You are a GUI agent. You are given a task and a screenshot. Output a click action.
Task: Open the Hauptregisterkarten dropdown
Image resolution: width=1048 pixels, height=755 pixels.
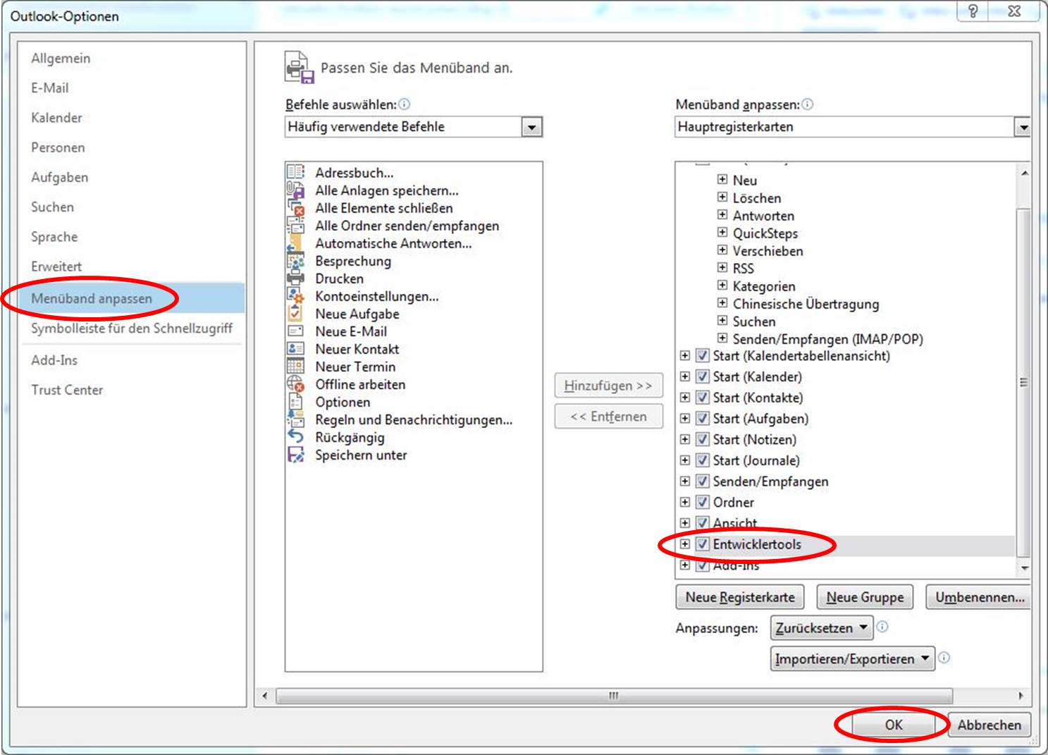click(x=1022, y=127)
